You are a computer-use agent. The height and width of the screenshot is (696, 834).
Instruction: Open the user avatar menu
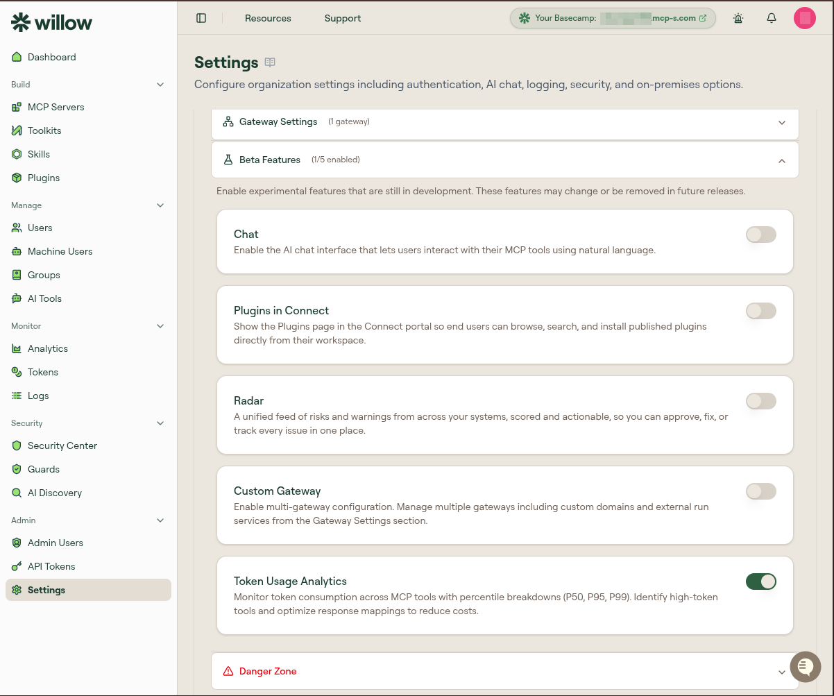pos(805,18)
